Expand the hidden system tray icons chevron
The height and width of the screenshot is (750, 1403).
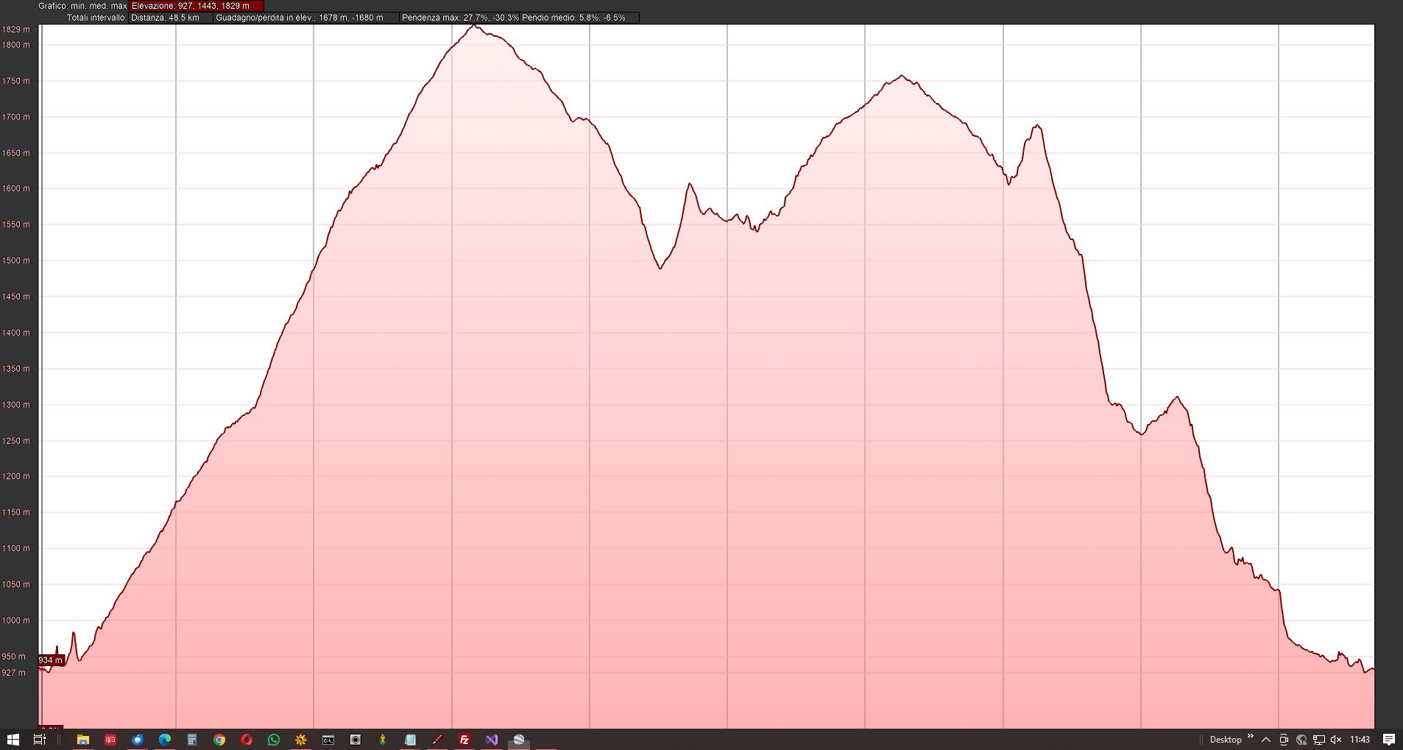[1266, 740]
